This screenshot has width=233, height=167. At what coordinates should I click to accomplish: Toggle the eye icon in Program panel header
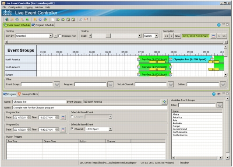[x=219, y=94]
